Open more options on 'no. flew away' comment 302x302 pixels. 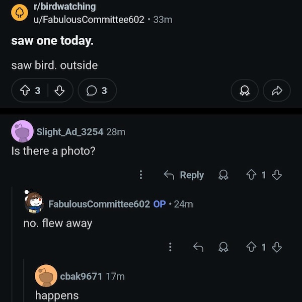tap(171, 247)
